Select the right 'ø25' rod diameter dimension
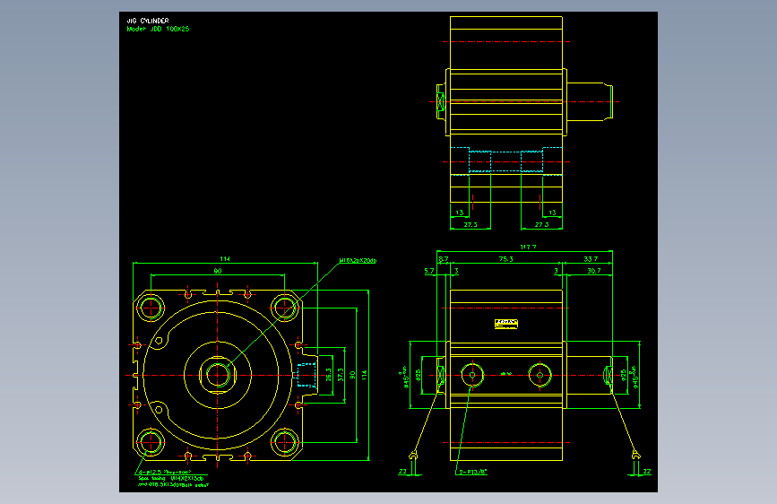 click(x=624, y=376)
